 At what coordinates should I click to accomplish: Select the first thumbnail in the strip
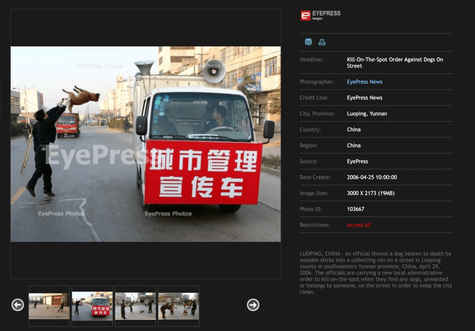pyautogui.click(x=49, y=305)
